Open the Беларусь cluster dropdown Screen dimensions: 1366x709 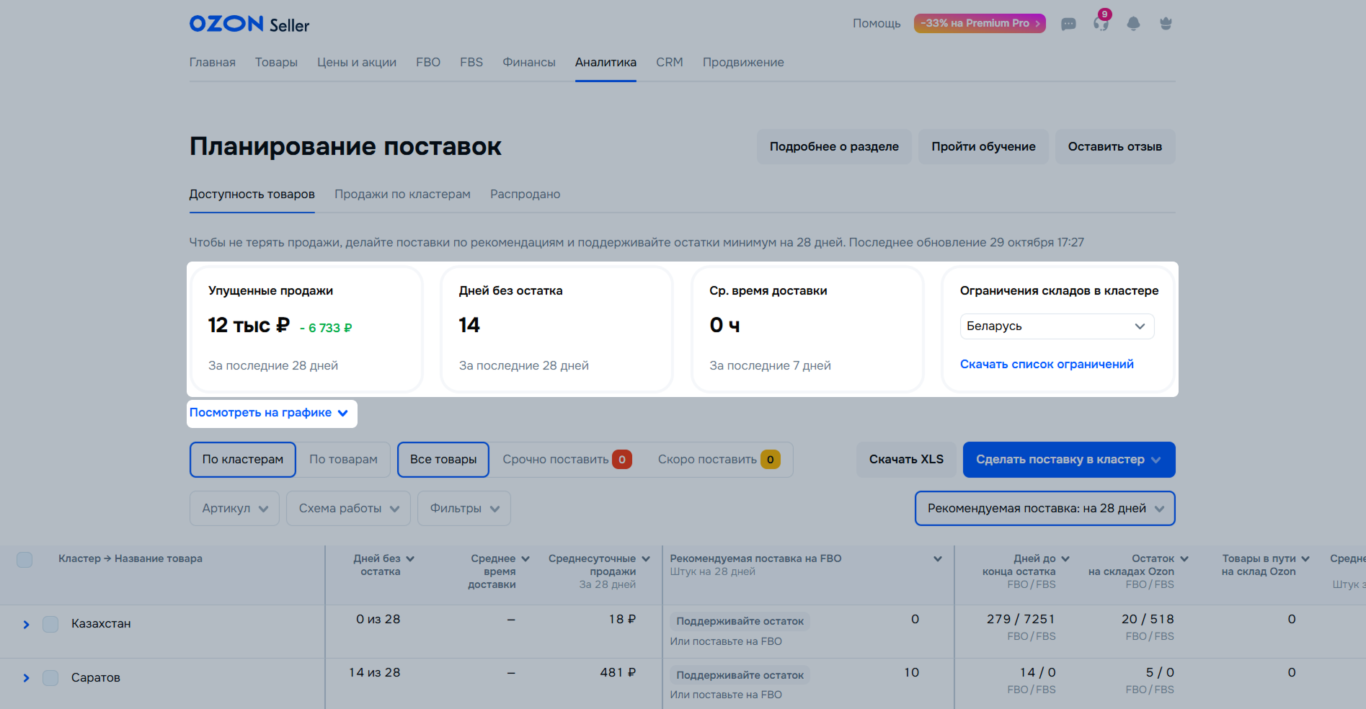pyautogui.click(x=1057, y=326)
